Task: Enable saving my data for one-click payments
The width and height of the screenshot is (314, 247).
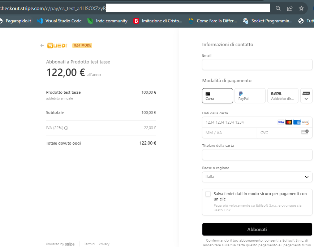Action: pyautogui.click(x=208, y=194)
